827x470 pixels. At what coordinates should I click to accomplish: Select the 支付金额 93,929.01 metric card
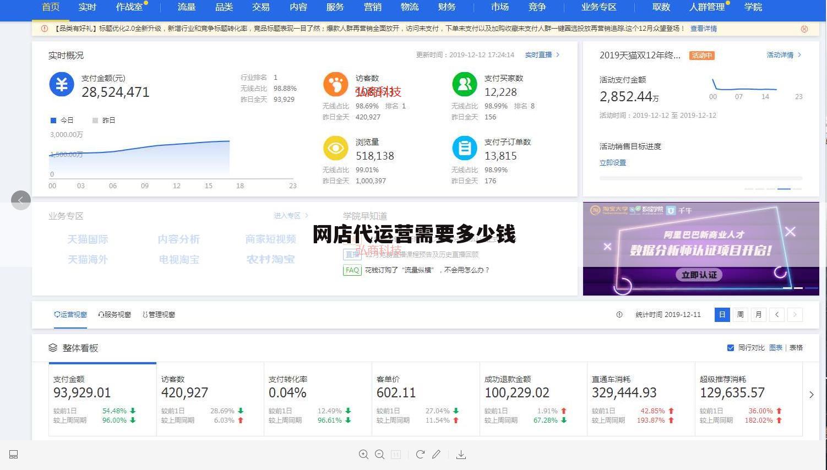click(x=102, y=400)
